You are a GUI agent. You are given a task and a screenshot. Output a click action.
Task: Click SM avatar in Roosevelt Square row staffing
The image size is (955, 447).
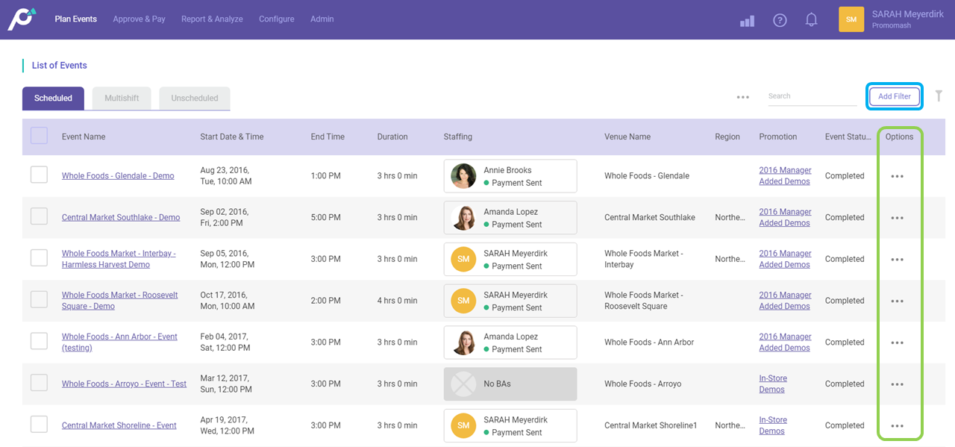pyautogui.click(x=463, y=301)
